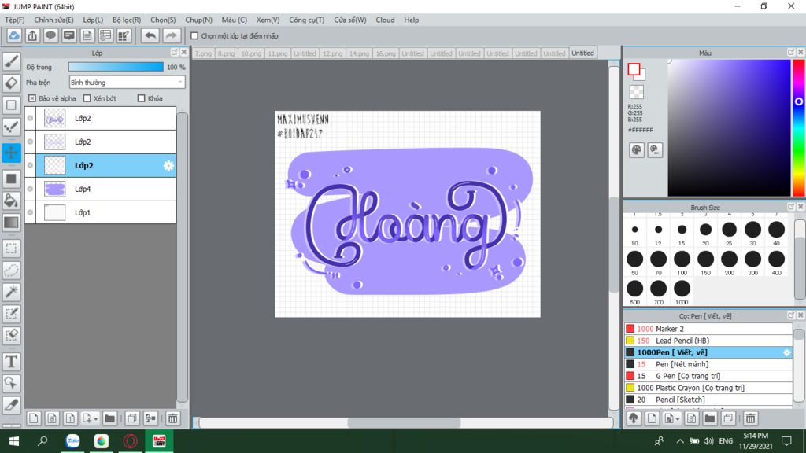Select the rectangular Selection tool
Image resolution: width=806 pixels, height=453 pixels.
[x=11, y=249]
